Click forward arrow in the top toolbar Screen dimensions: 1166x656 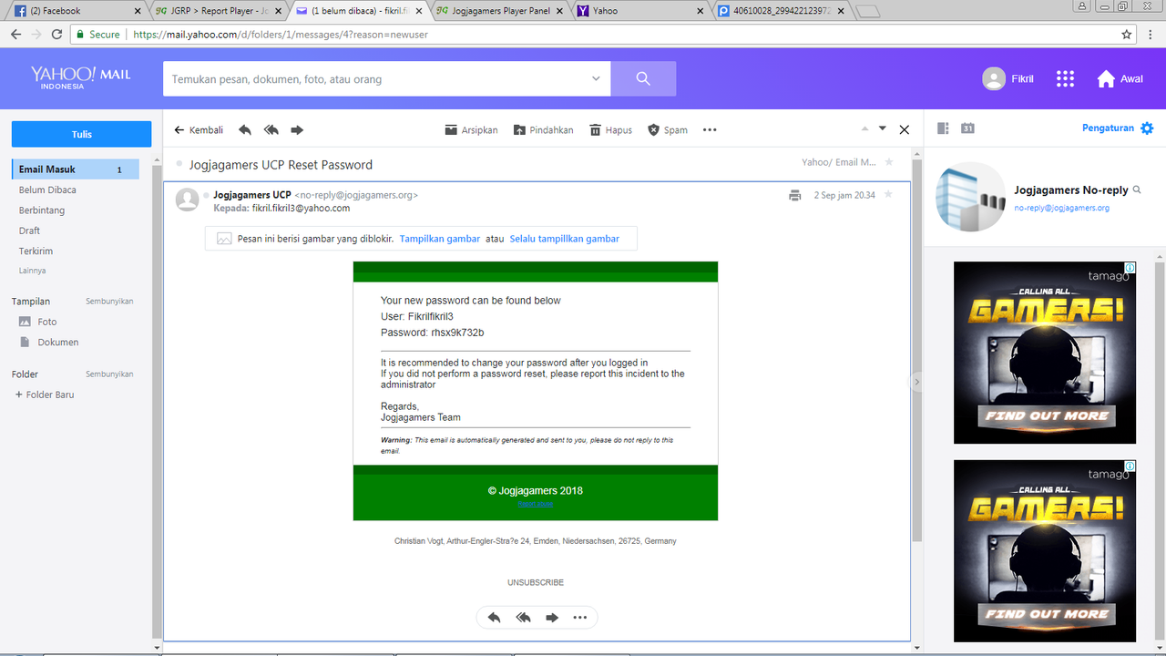(297, 130)
